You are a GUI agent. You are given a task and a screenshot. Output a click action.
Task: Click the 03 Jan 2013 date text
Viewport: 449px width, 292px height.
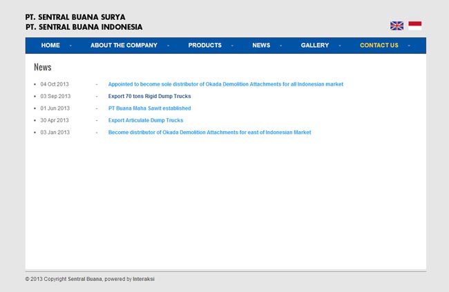click(x=55, y=133)
